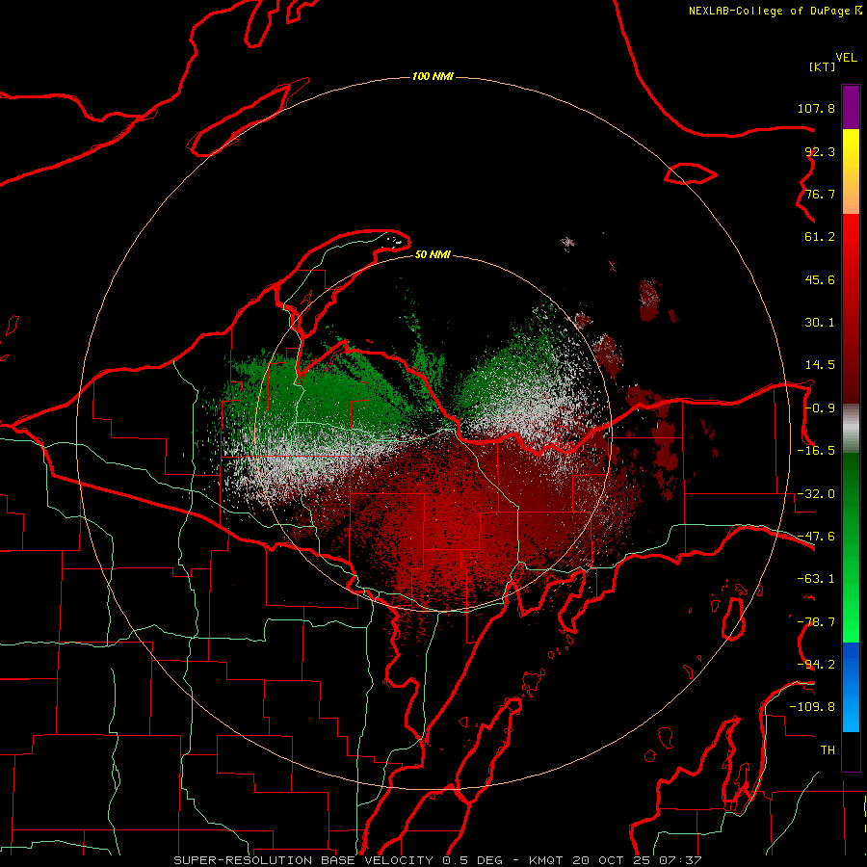Click the [KT] units label
The height and width of the screenshot is (867, 867).
click(823, 66)
